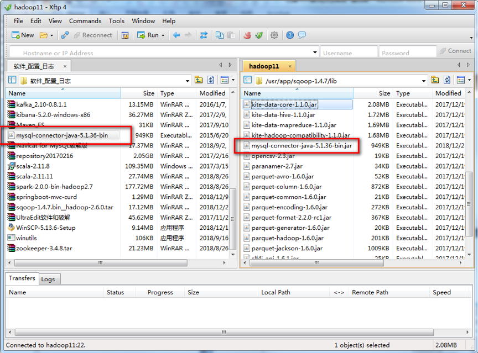
Task: Close the hadoop11 tab
Action: [x=290, y=66]
